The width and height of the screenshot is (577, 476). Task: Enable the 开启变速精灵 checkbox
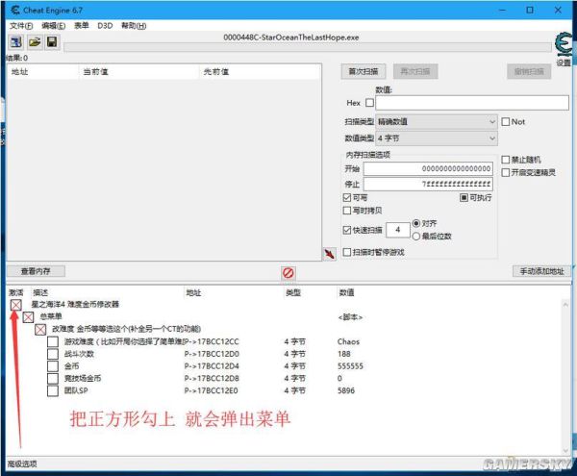(506, 172)
